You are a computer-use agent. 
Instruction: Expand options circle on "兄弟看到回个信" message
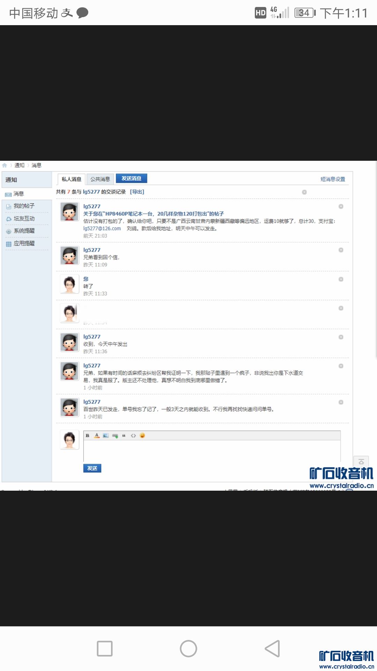tap(341, 250)
